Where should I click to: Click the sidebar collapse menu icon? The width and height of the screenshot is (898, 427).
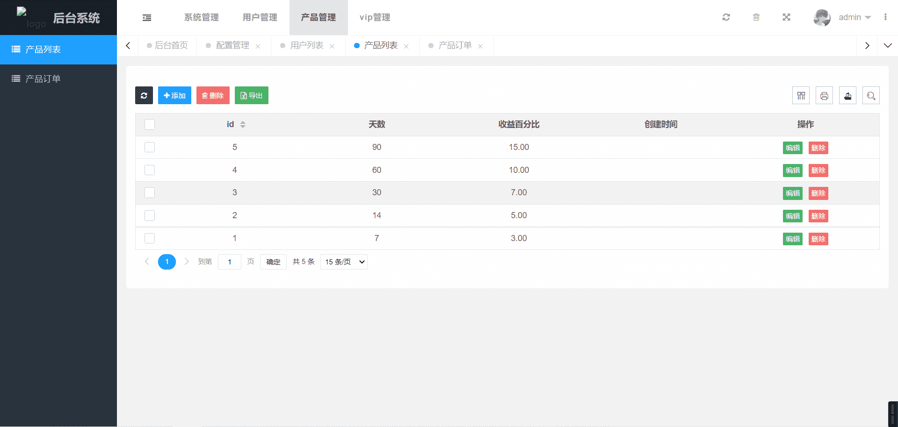click(147, 18)
